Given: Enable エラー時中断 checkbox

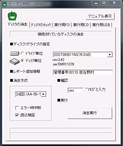Looking at the screenshot, I should (x=17, y=108).
